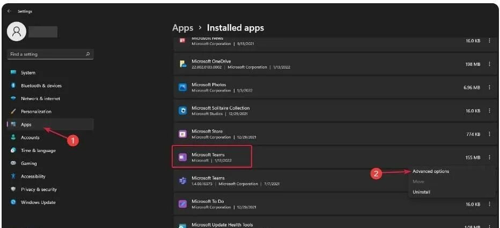
Task: Open three-dot menu for Teams 155 MB
Action: point(489,157)
